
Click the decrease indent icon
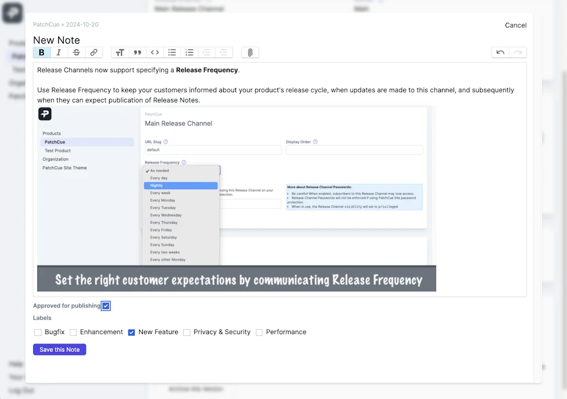[207, 53]
